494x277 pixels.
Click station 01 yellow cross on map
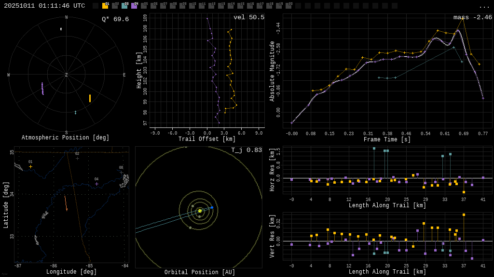click(x=30, y=166)
